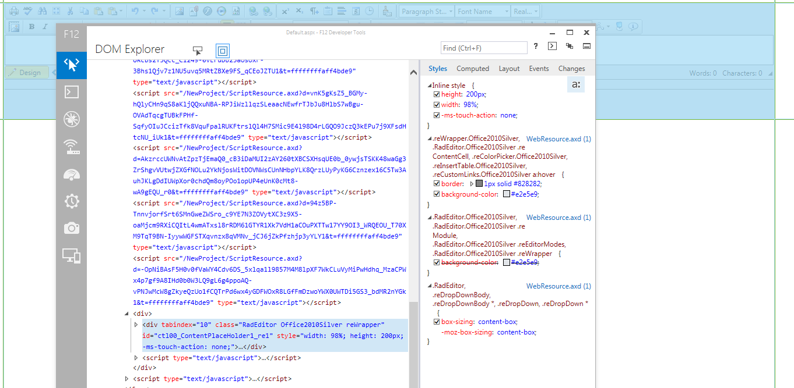
Task: Click the Insert hyperlink globe icon
Action: (253, 11)
